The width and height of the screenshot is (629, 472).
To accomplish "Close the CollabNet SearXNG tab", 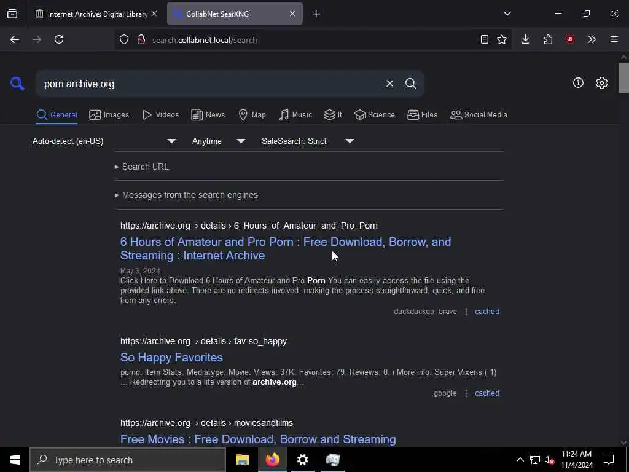I will coord(292,14).
